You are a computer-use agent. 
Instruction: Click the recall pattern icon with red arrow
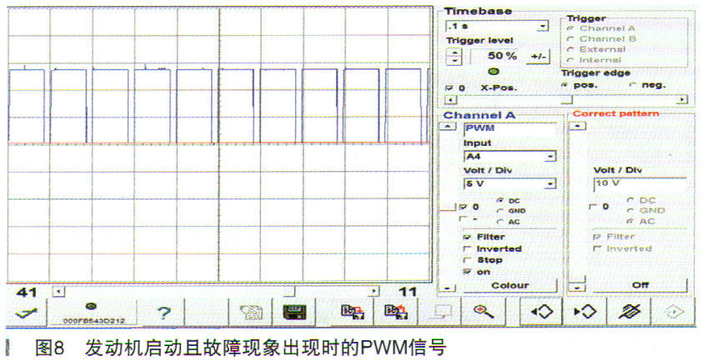pyautogui.click(x=396, y=313)
